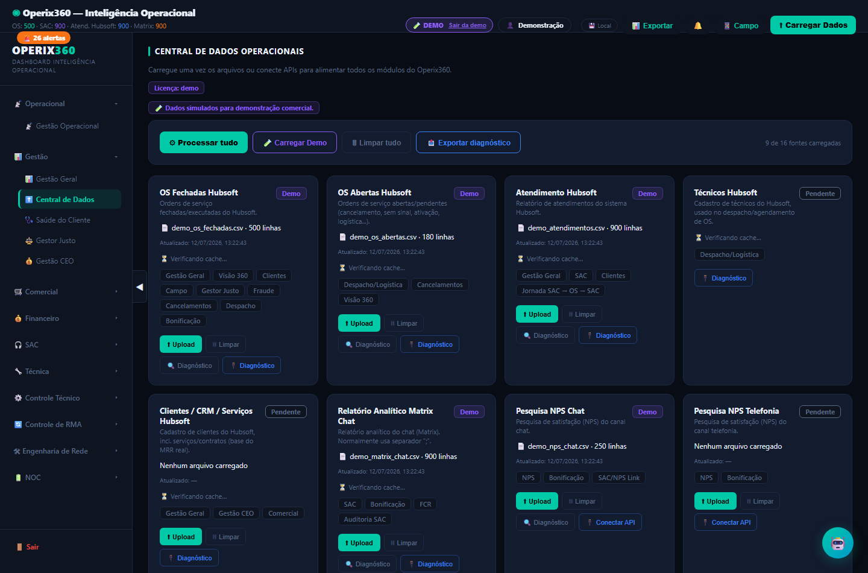This screenshot has width=868, height=573.
Task: Click the tools icon beside Engenharia de Rede
Action: click(17, 451)
